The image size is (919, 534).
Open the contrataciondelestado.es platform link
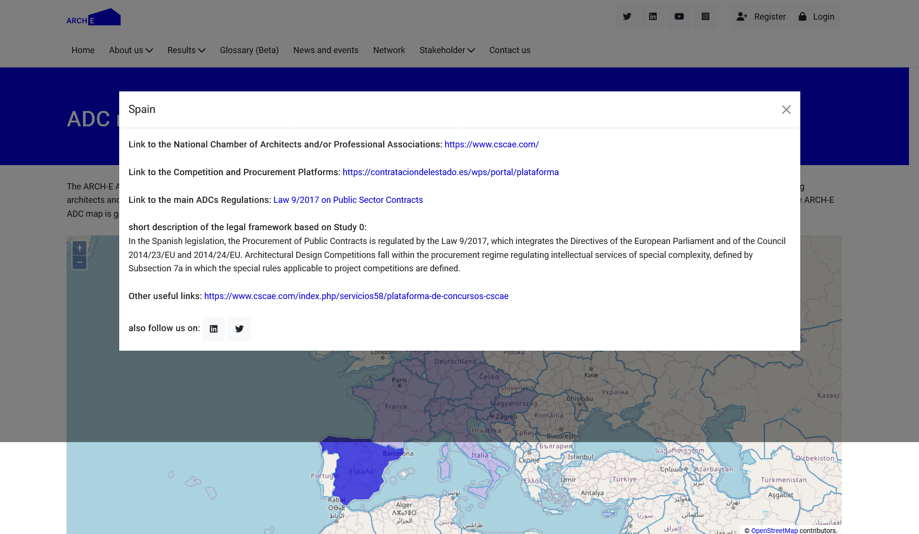[450, 172]
